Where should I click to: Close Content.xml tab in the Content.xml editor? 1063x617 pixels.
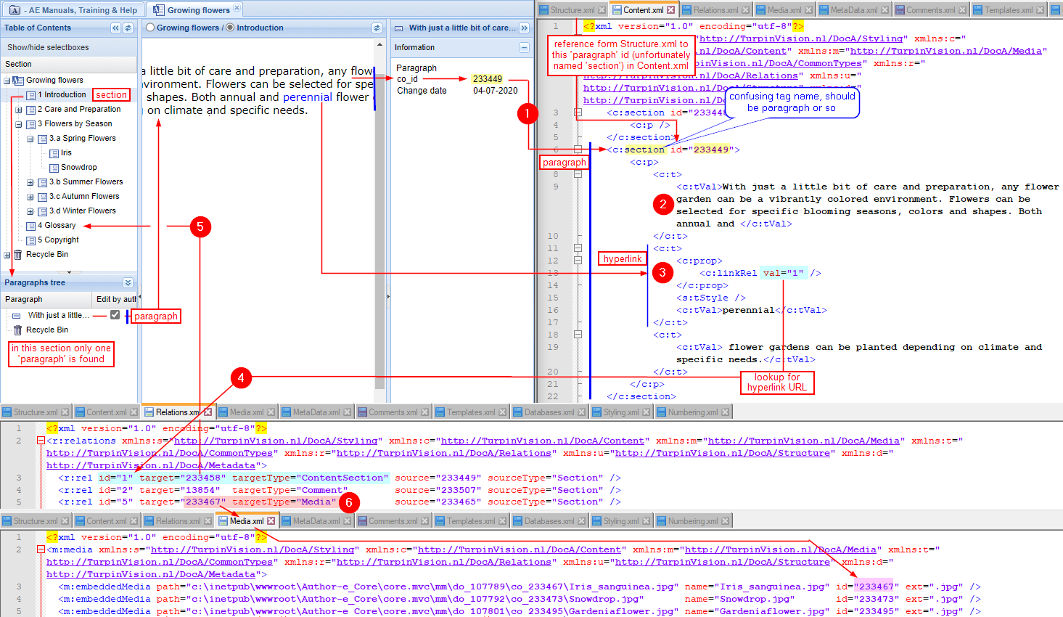coord(670,10)
